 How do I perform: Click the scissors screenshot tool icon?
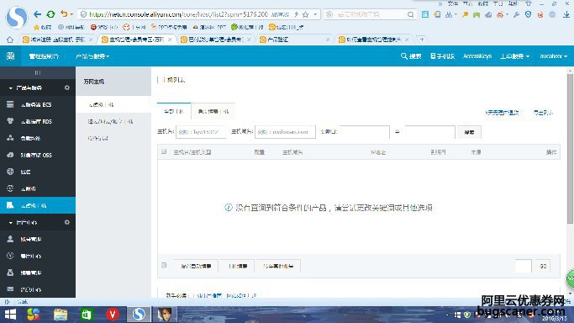[449, 14]
